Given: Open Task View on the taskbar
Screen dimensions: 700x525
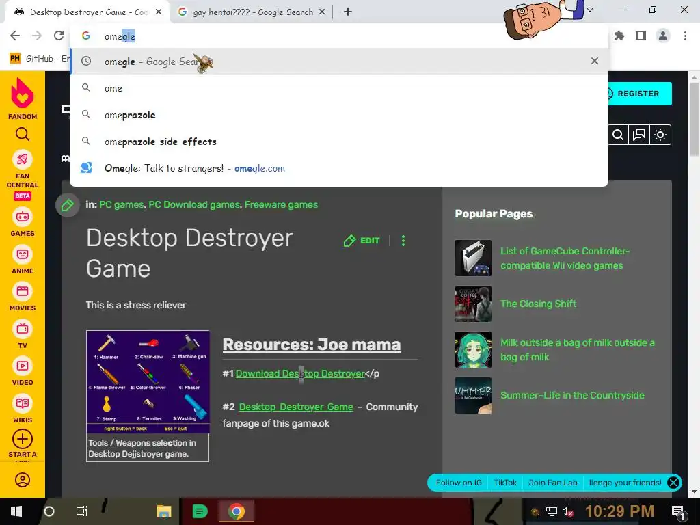Looking at the screenshot, I should point(82,511).
